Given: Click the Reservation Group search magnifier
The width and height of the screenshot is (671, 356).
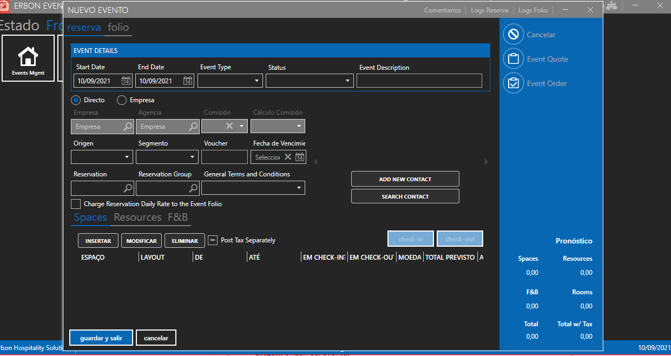Looking at the screenshot, I should point(193,188).
